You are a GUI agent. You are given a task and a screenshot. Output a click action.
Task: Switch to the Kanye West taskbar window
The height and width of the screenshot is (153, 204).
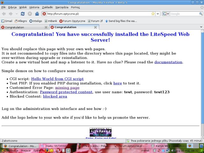click(168, 146)
